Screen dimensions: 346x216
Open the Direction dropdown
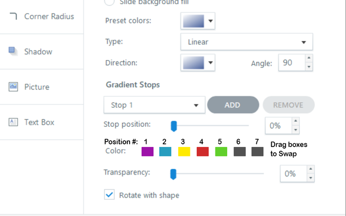[198, 63]
